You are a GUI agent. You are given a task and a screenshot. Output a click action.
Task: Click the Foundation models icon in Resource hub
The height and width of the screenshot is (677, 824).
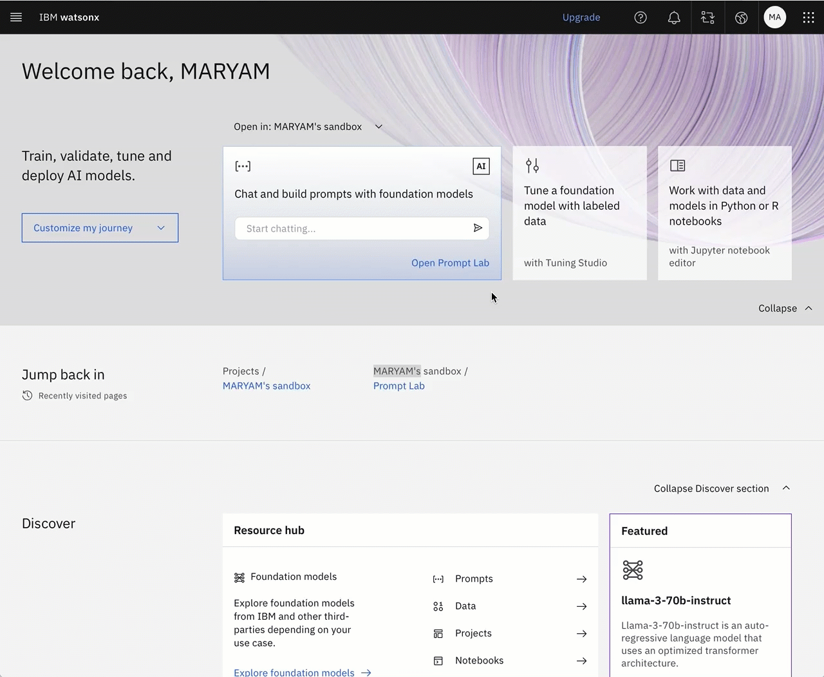pos(240,577)
